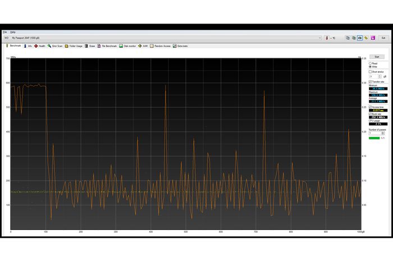Click the camera save screenshot icon
The width and height of the screenshot is (393, 262).
360,38
